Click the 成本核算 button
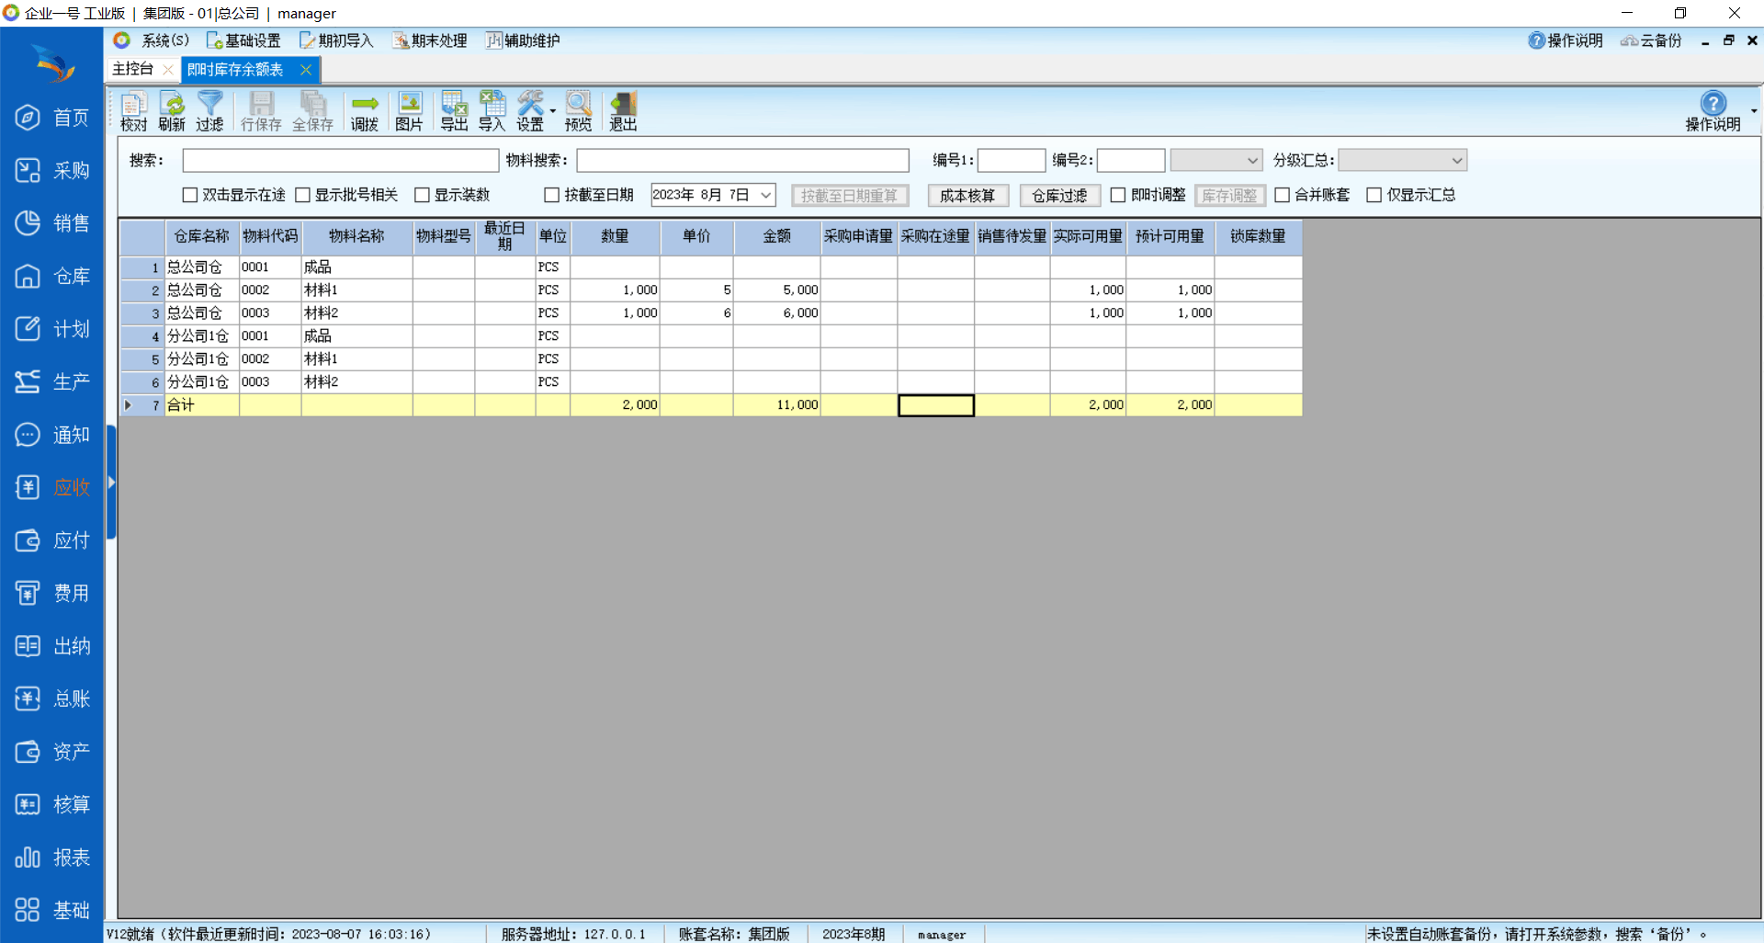Image resolution: width=1764 pixels, height=943 pixels. pos(967,196)
